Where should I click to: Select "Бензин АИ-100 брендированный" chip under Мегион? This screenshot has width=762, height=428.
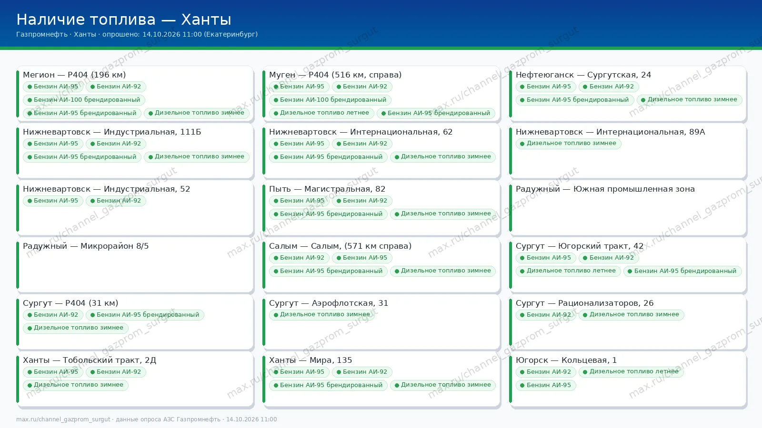click(x=84, y=100)
